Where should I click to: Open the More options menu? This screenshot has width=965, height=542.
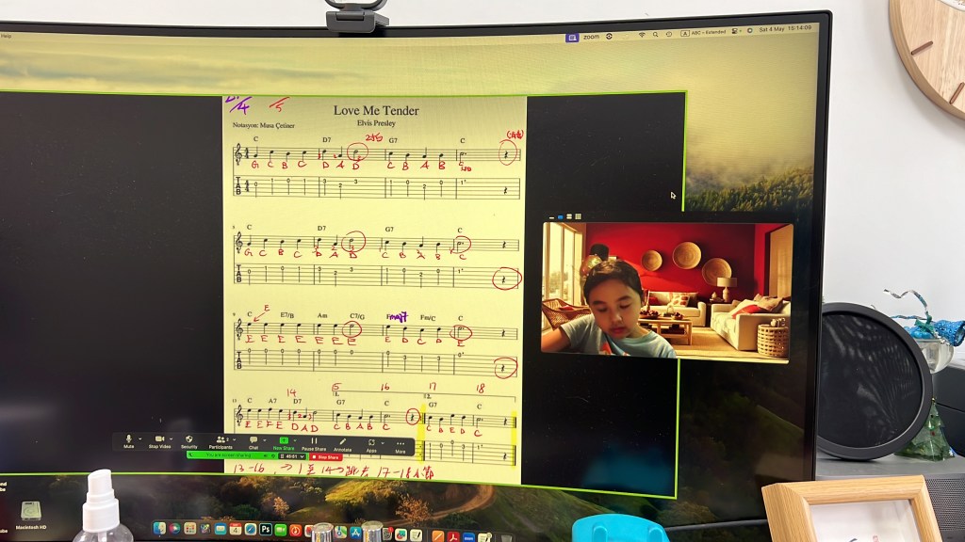point(401,439)
